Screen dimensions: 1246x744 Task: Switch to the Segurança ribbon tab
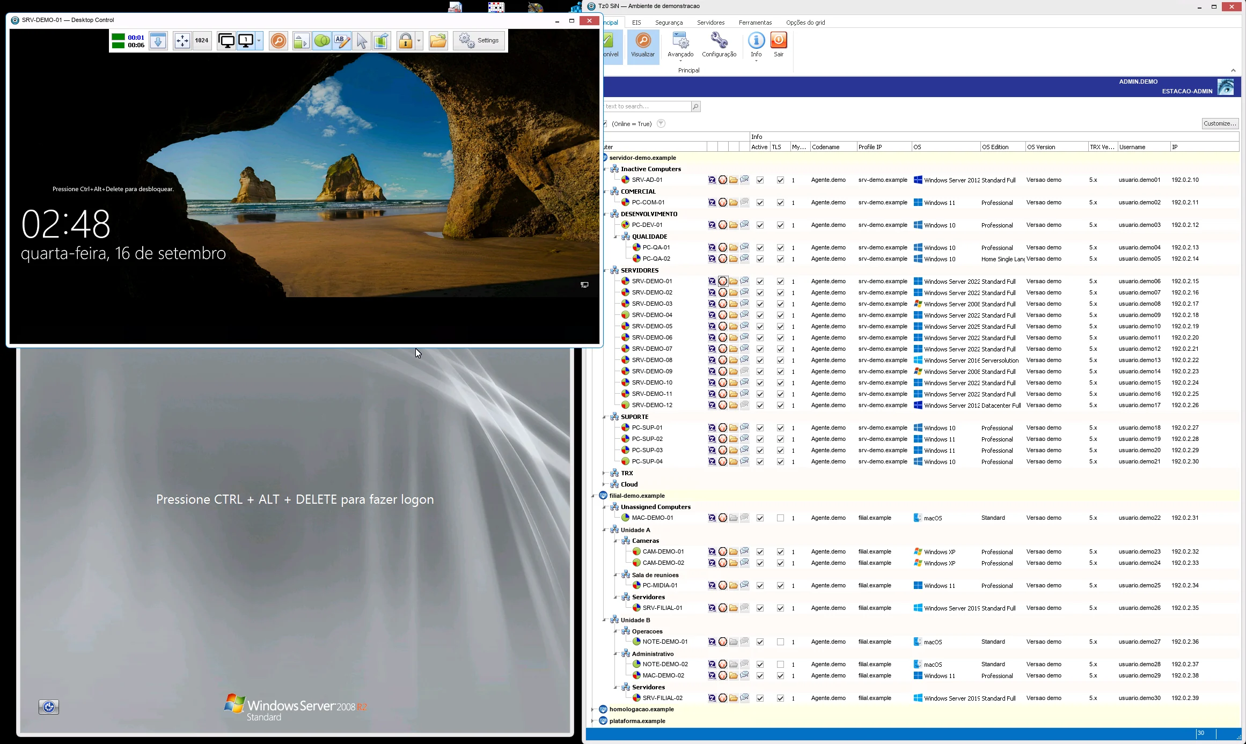pyautogui.click(x=669, y=23)
